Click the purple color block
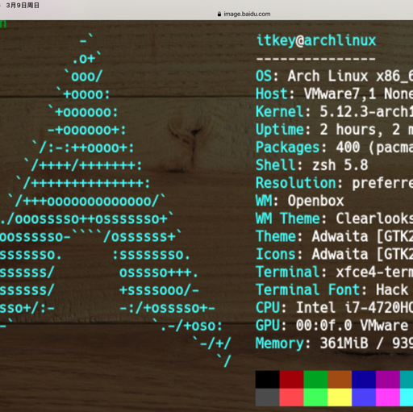413x412 pixels. coord(388,380)
